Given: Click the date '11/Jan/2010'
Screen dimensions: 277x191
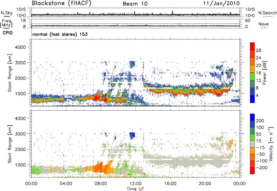Looking at the screenshot, I should click(221, 3).
